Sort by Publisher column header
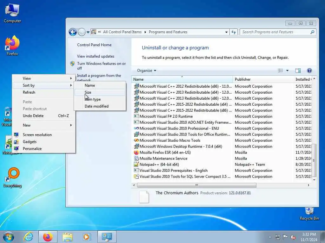Screen dimensions: 325x243 [x=263, y=79]
